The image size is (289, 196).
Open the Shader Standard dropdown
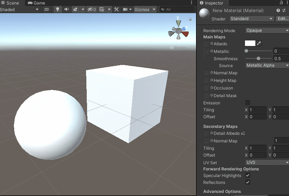[x=252, y=19]
